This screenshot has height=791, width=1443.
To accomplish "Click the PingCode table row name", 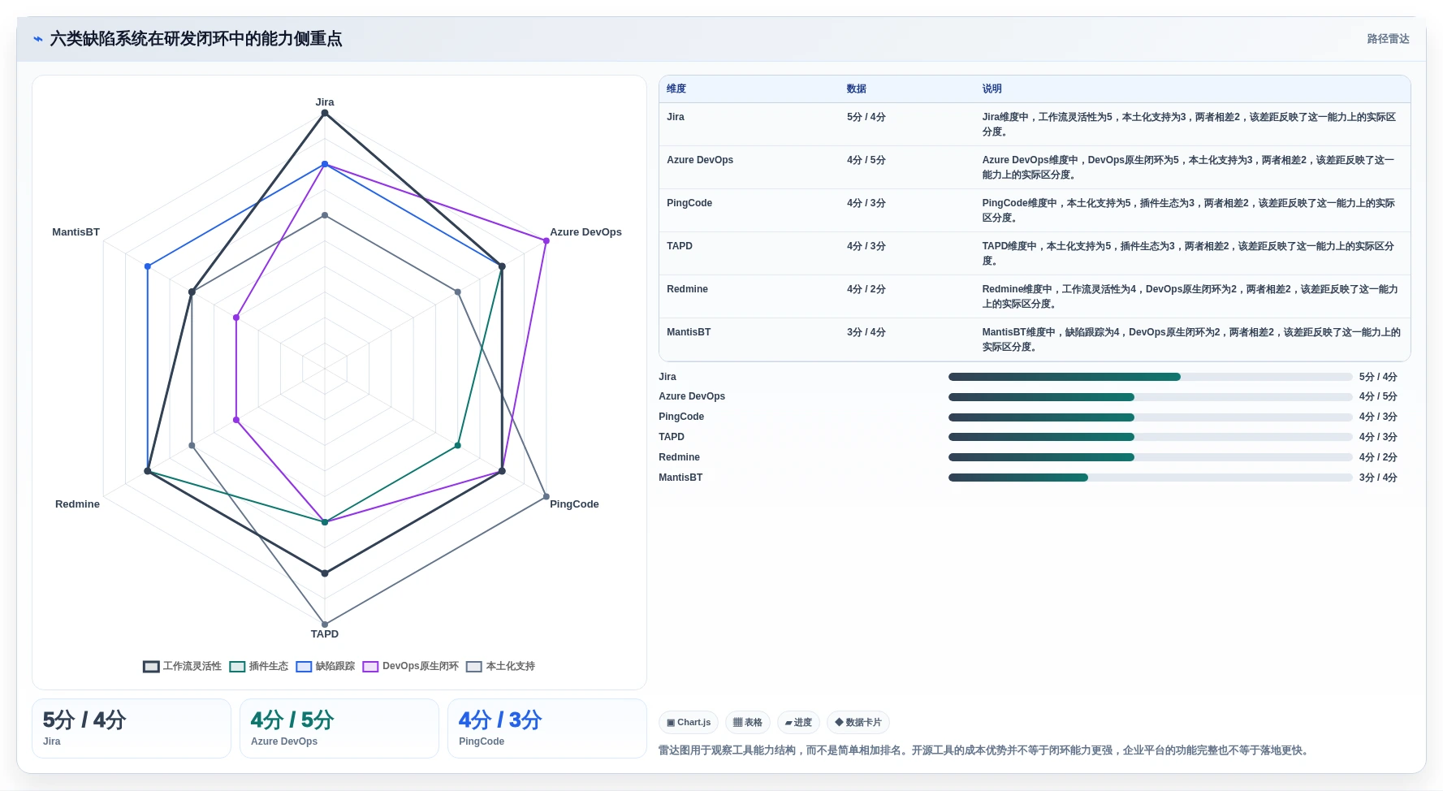I will click(689, 203).
